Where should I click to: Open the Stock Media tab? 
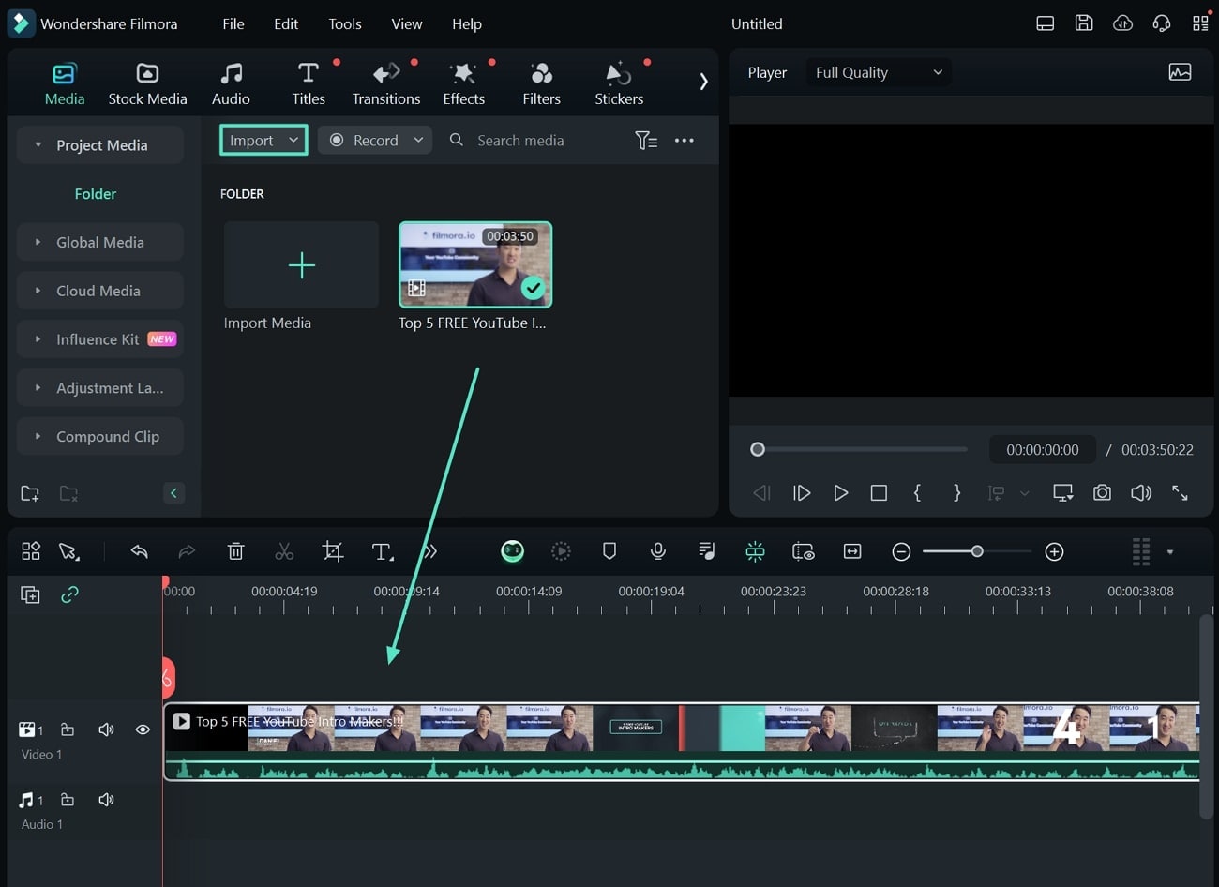pyautogui.click(x=147, y=83)
